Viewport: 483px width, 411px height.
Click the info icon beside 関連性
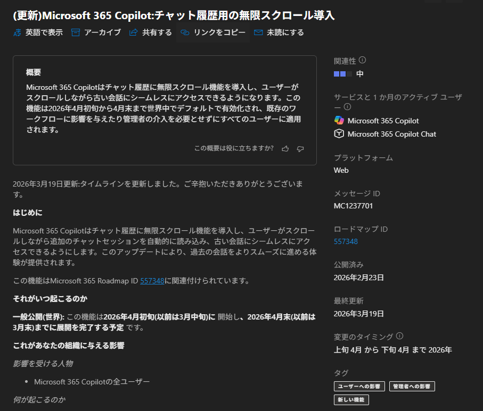[x=363, y=60]
